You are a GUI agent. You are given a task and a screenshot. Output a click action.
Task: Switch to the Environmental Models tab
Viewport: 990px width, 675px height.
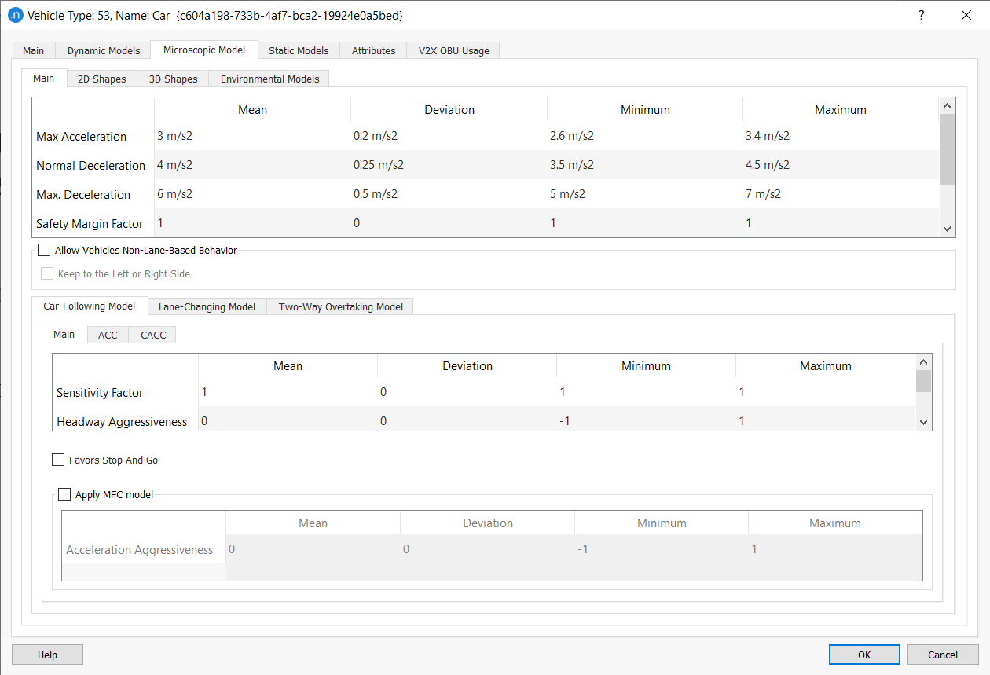(x=269, y=78)
